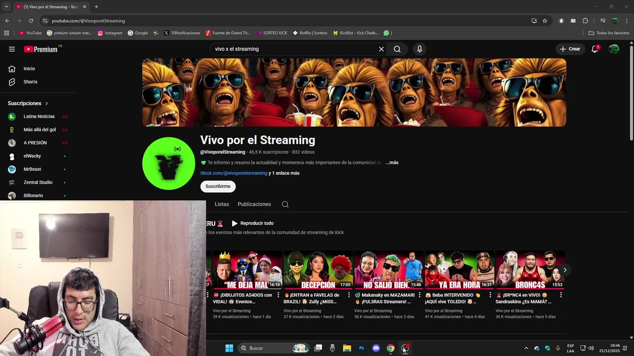Click the Vivo por el Streaming avatar
Viewport: 634px width, 356px height.
169,164
